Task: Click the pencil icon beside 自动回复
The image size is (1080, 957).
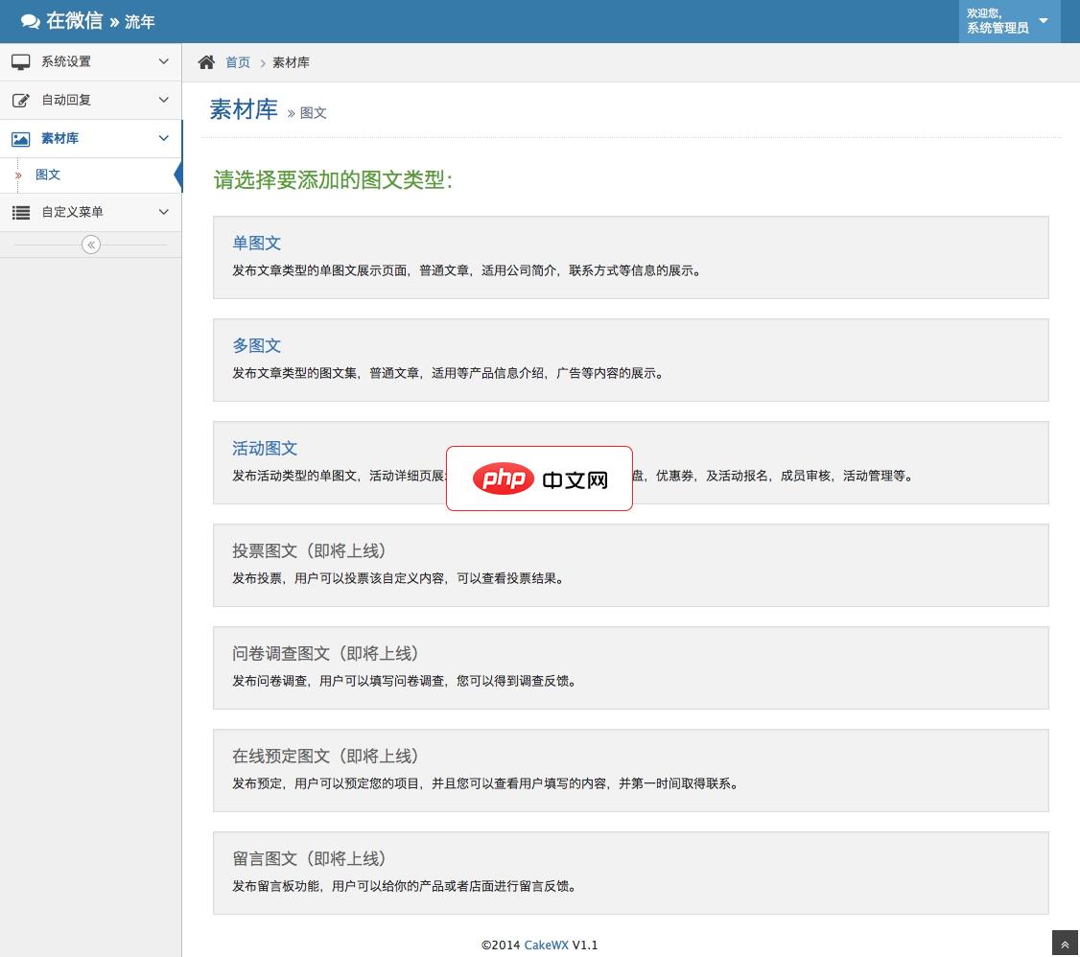Action: tap(21, 100)
